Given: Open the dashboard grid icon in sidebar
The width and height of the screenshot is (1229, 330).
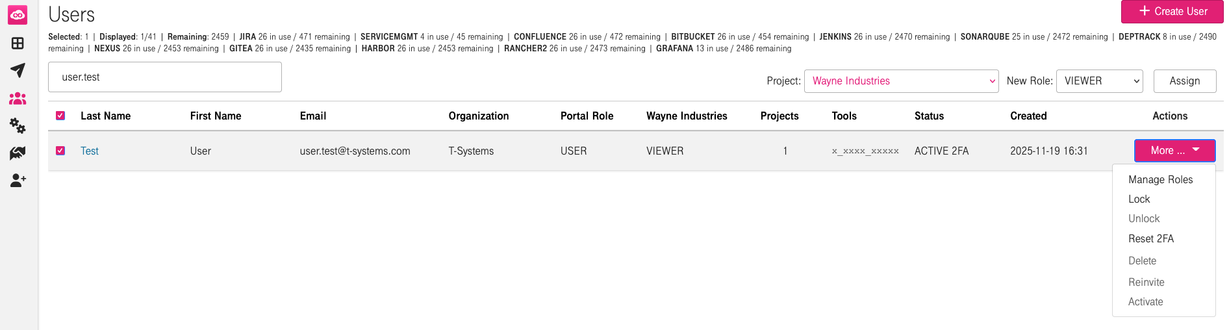Looking at the screenshot, I should click(18, 43).
